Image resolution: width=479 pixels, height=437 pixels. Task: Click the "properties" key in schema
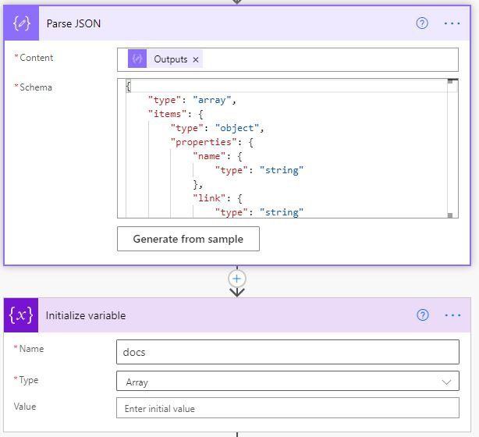coord(204,142)
